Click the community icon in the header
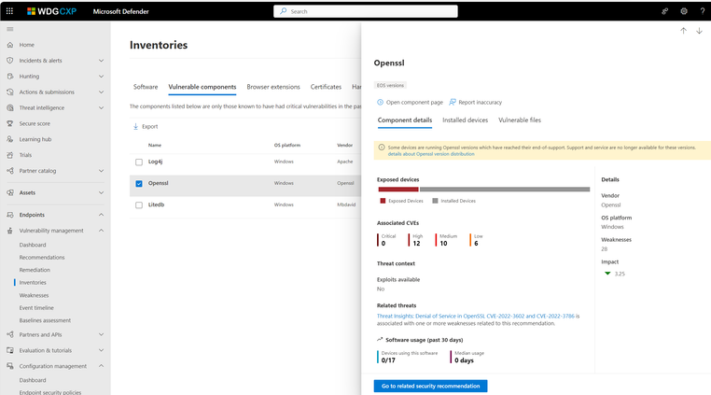This screenshot has height=395, width=711. [664, 11]
